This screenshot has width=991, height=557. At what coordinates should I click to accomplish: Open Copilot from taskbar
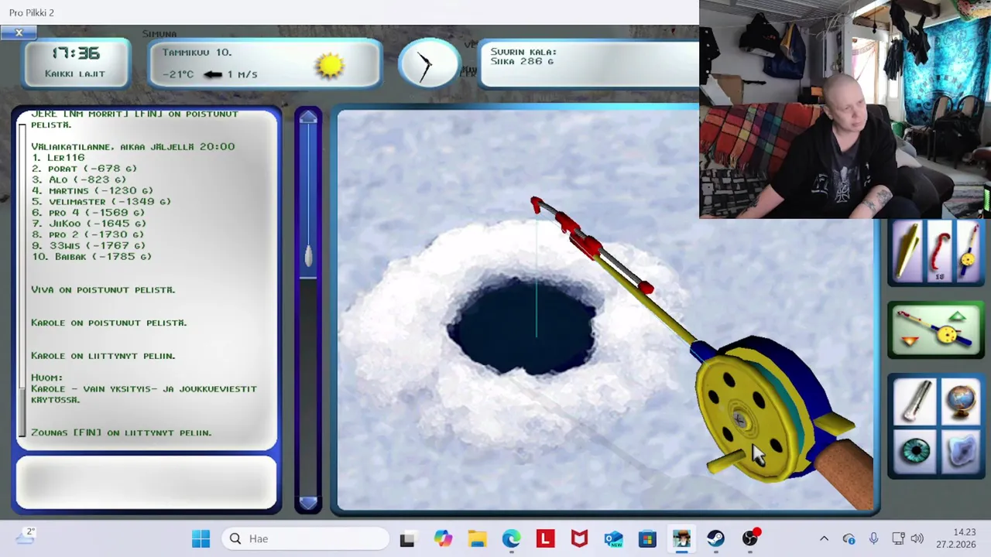click(443, 538)
